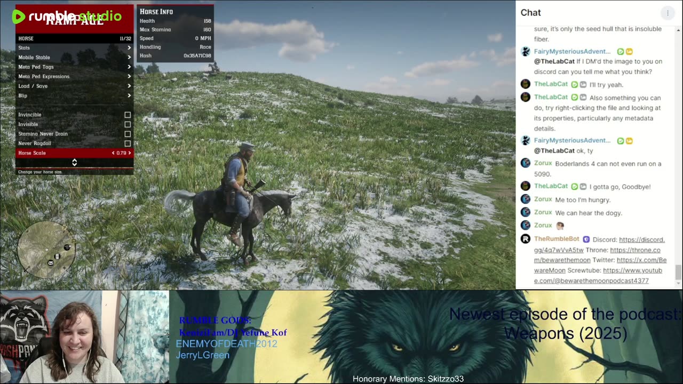Click Zorux avatar beside 'Me too I'm hungry'
Image resolution: width=683 pixels, height=384 pixels.
525,199
